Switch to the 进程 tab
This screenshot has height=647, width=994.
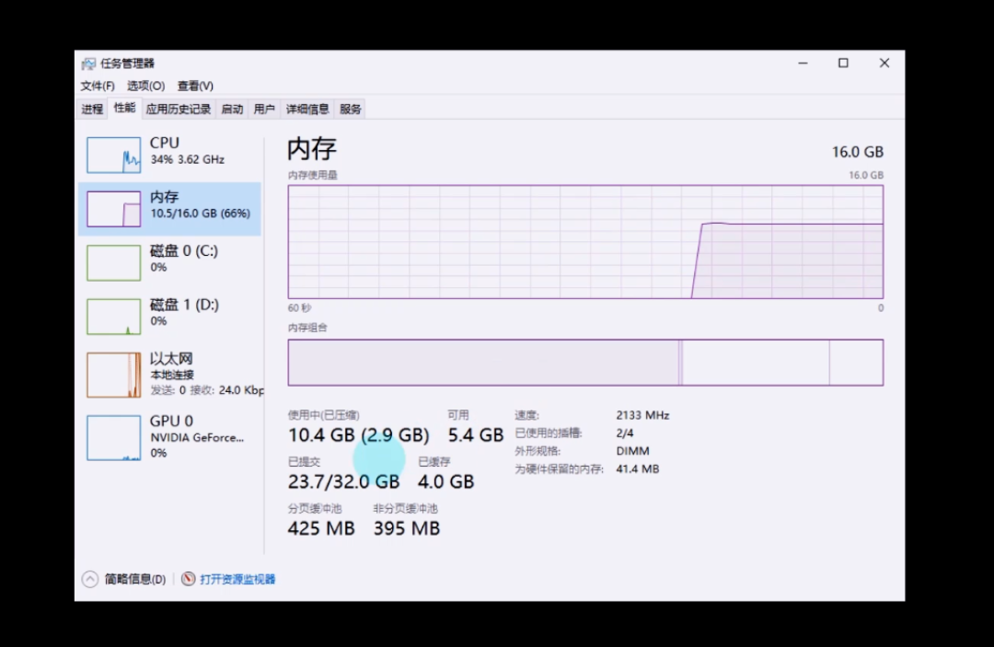93,109
